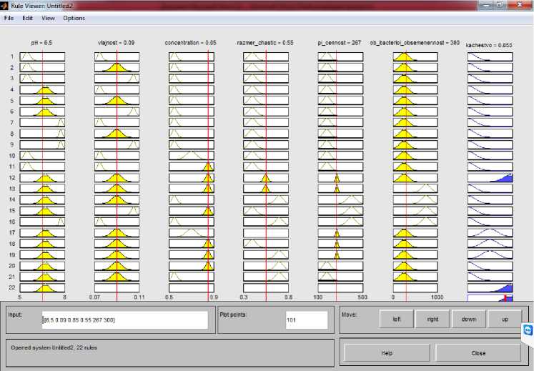This screenshot has width=534, height=371.
Task: Click the red razmer_chastic input line in the rule 1 plot
Action: click(265, 56)
